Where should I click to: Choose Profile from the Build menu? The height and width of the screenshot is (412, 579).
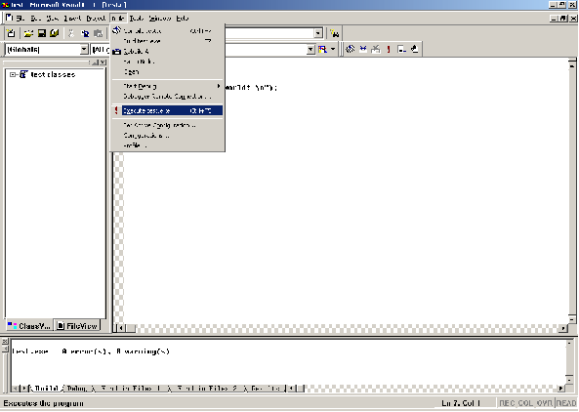click(x=168, y=145)
